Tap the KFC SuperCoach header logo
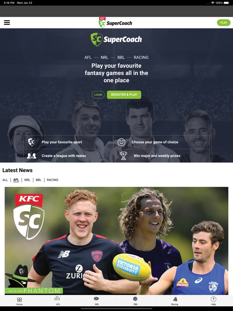The image size is (233, 311). pos(115,22)
